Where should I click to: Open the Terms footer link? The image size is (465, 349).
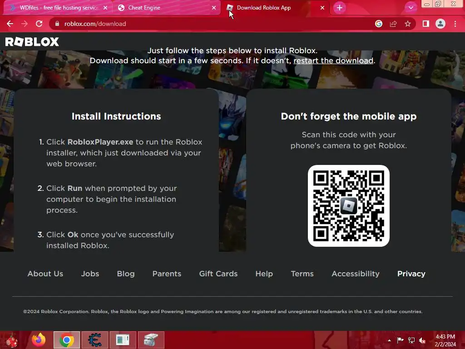point(302,274)
